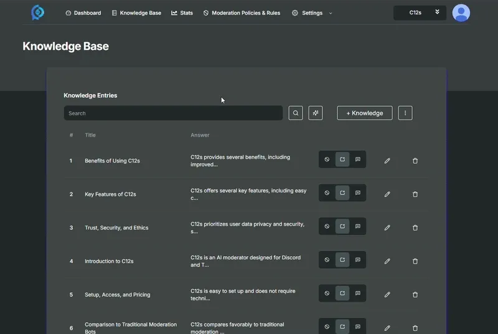Trash the Setup, Access, and Pricing entry
Viewport: 498px width, 334px height.
coord(415,295)
